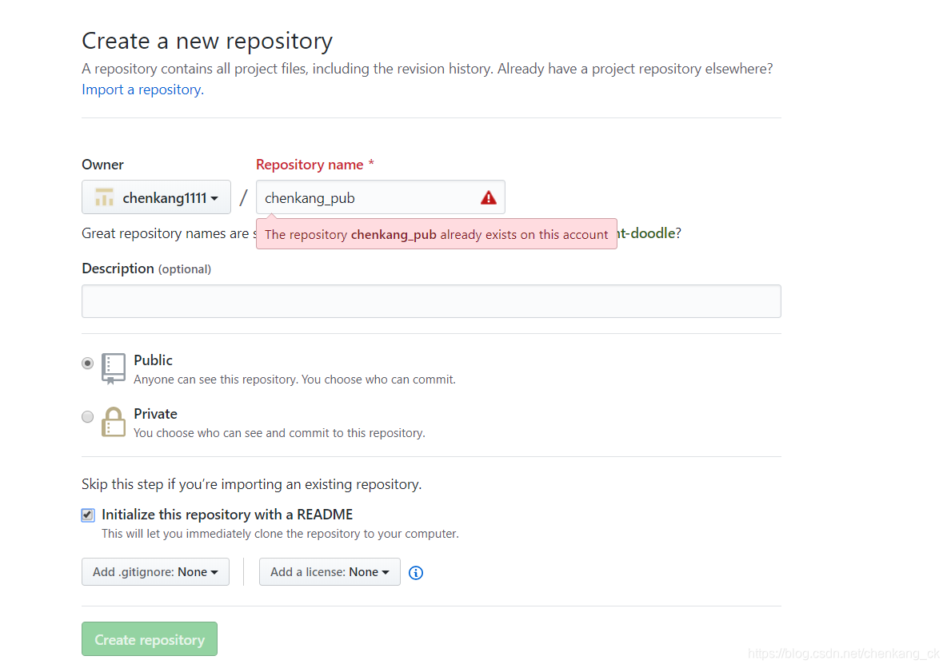Viewport: 947px width, 668px height.
Task: Click the Description (optional) label
Action: click(146, 268)
